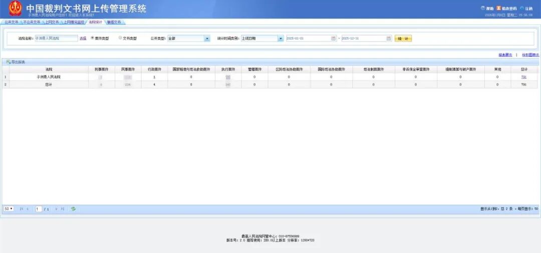
Task: Switch to the 上网情况监控 tab
Action: tap(74, 22)
